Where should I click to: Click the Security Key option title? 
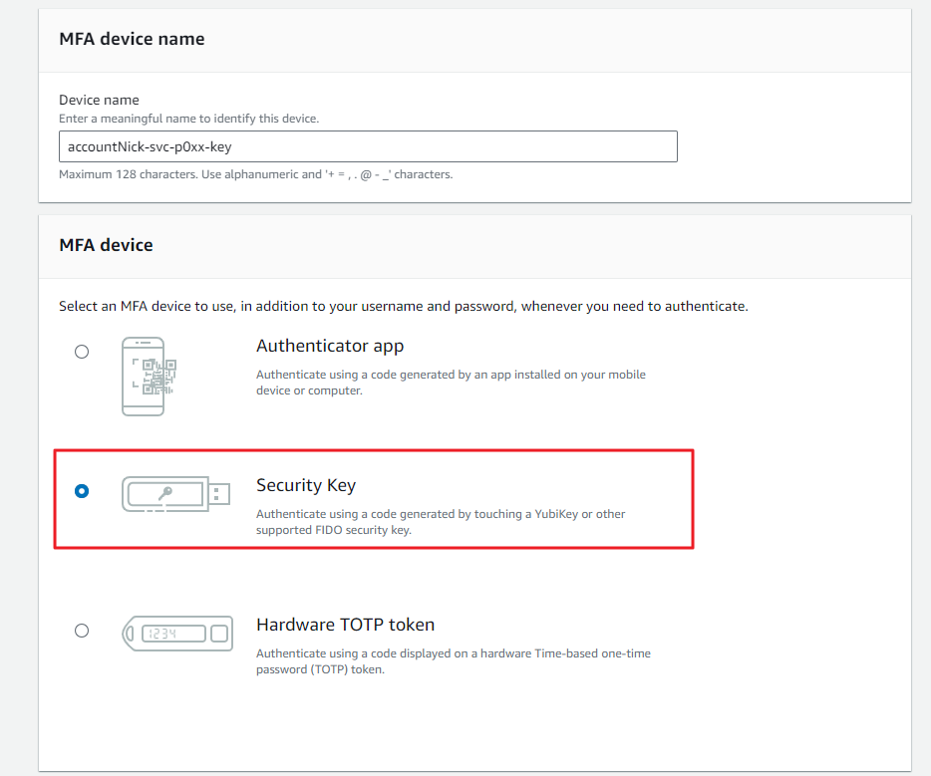coord(306,485)
